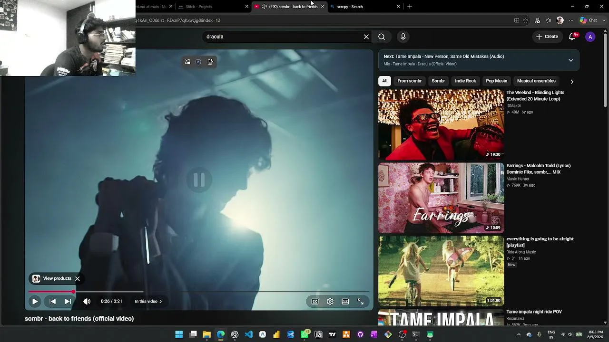609x342 pixels.
Task: Select the All filter chip
Action: [384, 81]
